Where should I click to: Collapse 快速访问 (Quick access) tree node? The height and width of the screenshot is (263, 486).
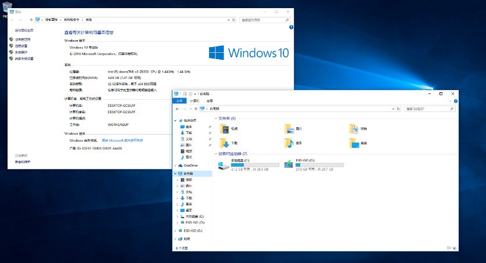pos(175,121)
